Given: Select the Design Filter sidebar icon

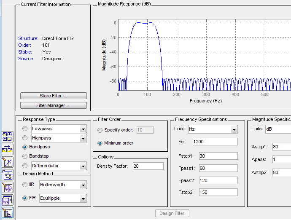Looking at the screenshot, I should (x=8, y=213).
